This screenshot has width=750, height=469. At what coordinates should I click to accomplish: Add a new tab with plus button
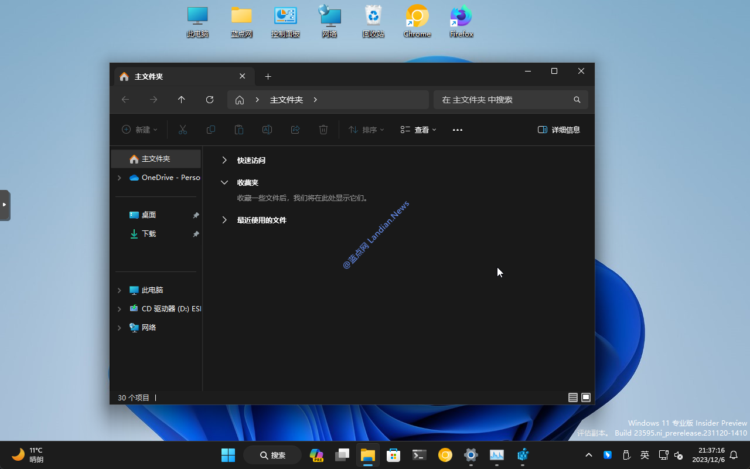click(x=268, y=76)
